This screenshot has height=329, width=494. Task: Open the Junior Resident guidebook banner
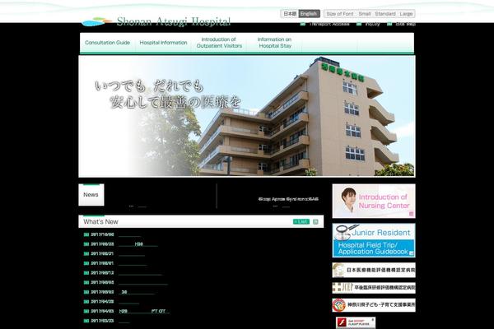tap(374, 240)
